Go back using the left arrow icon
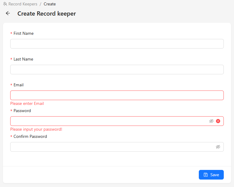Image resolution: width=234 pixels, height=187 pixels. click(8, 13)
